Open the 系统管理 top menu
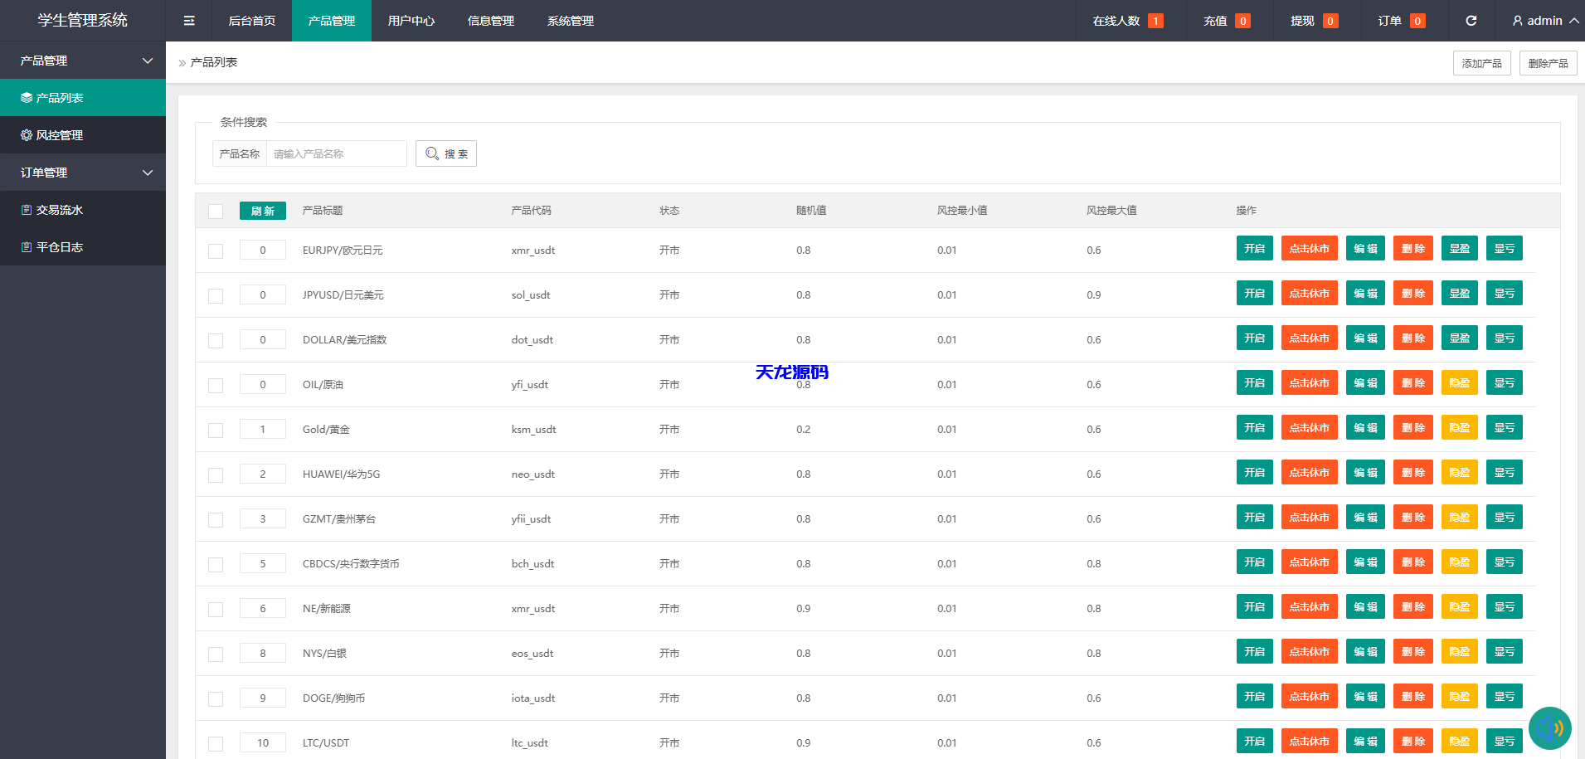The image size is (1585, 759). [x=571, y=21]
